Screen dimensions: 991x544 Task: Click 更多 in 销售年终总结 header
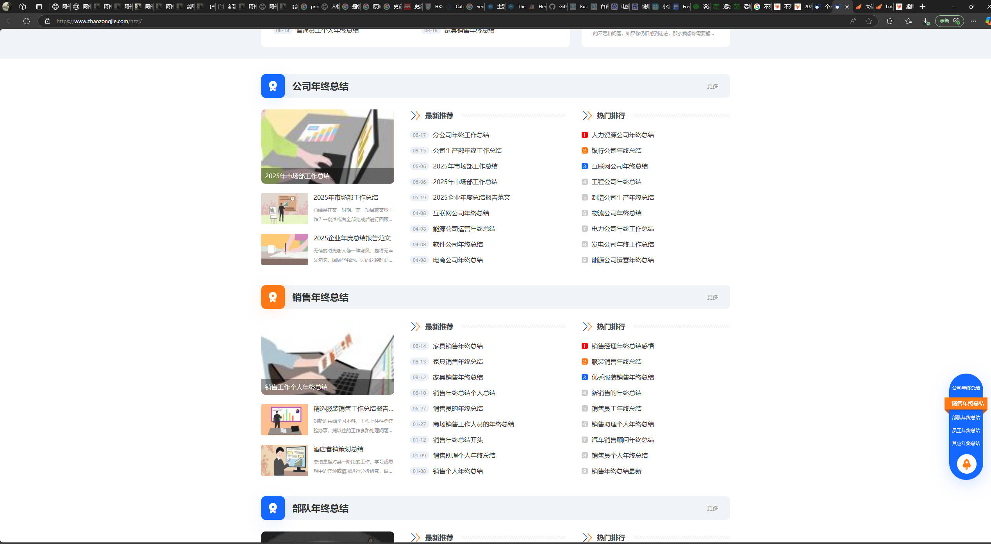[x=712, y=297]
